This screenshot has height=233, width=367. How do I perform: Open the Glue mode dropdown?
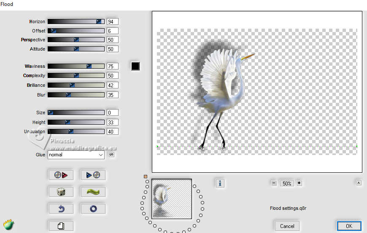pyautogui.click(x=76, y=155)
